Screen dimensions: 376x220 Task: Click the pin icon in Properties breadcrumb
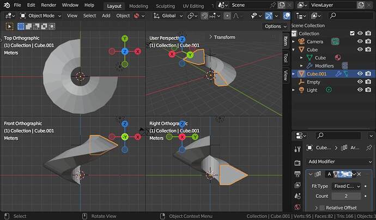[369, 148]
